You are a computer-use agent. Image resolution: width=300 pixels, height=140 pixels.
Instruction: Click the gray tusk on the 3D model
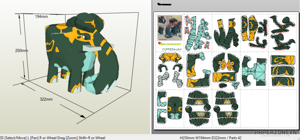(91, 48)
